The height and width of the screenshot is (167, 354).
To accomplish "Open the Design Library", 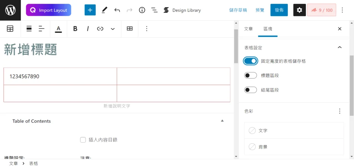I will click(182, 10).
